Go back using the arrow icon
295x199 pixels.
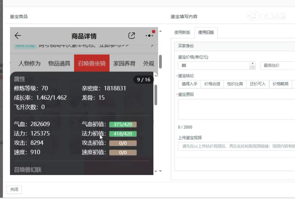pyautogui.click(x=18, y=35)
